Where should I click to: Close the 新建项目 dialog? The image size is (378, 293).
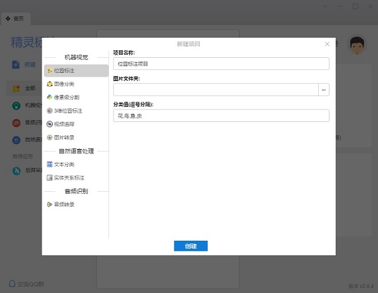tap(327, 44)
